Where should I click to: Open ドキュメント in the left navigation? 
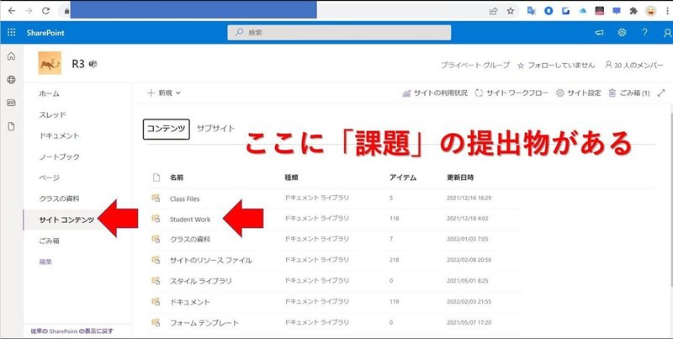(x=59, y=135)
